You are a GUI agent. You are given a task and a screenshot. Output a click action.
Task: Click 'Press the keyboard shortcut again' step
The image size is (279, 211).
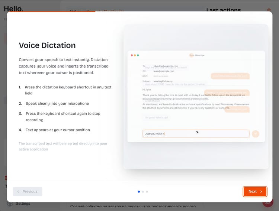[63, 117]
